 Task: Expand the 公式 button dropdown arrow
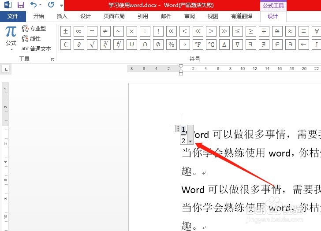(11, 49)
